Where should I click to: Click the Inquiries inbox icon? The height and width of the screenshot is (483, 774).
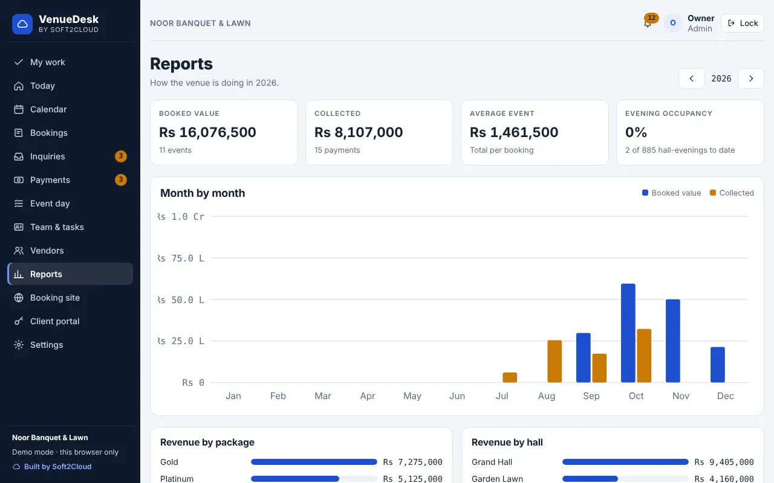coord(19,156)
